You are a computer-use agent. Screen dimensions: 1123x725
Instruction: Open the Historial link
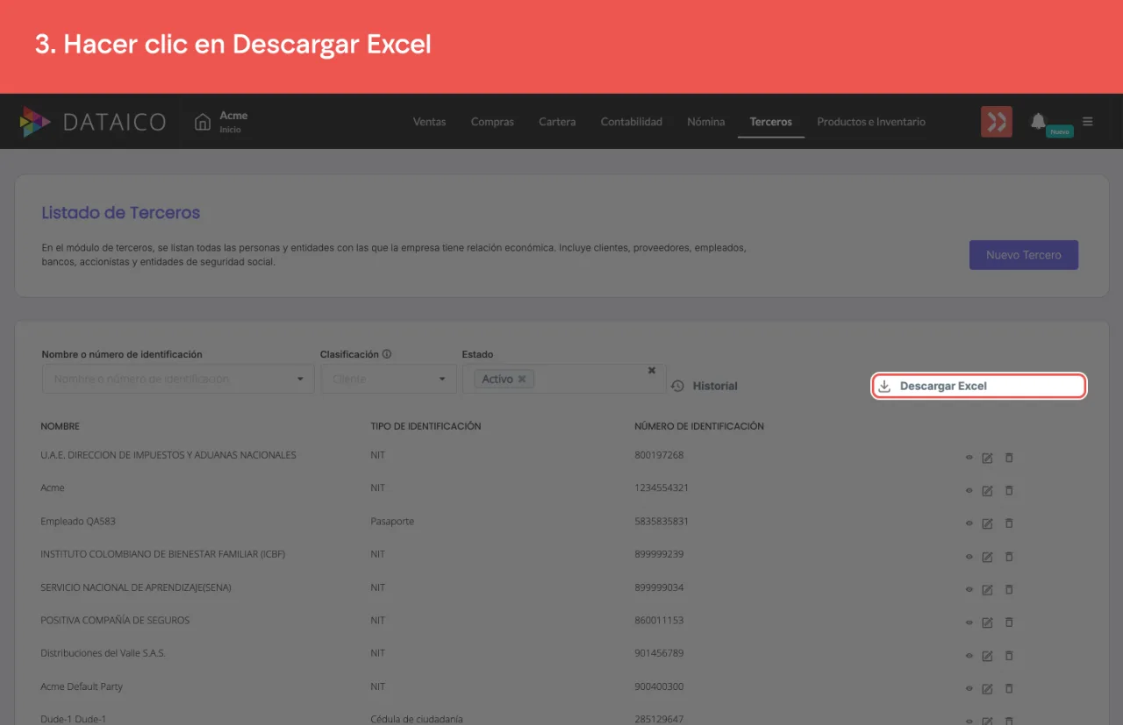point(705,386)
